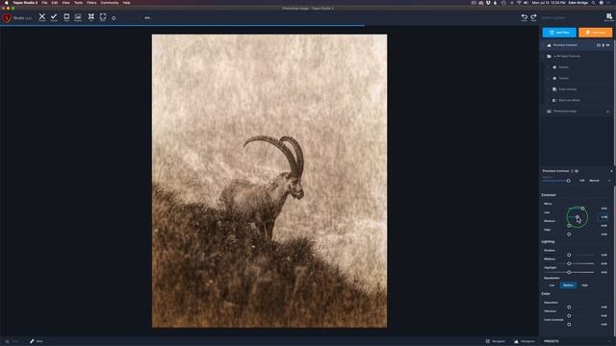This screenshot has height=346, width=616.
Task: Open the Help menu
Action: tap(126, 3)
